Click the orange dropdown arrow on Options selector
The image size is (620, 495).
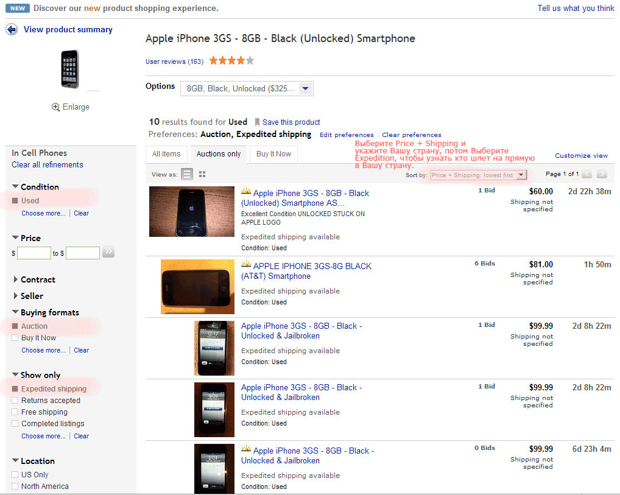[305, 88]
